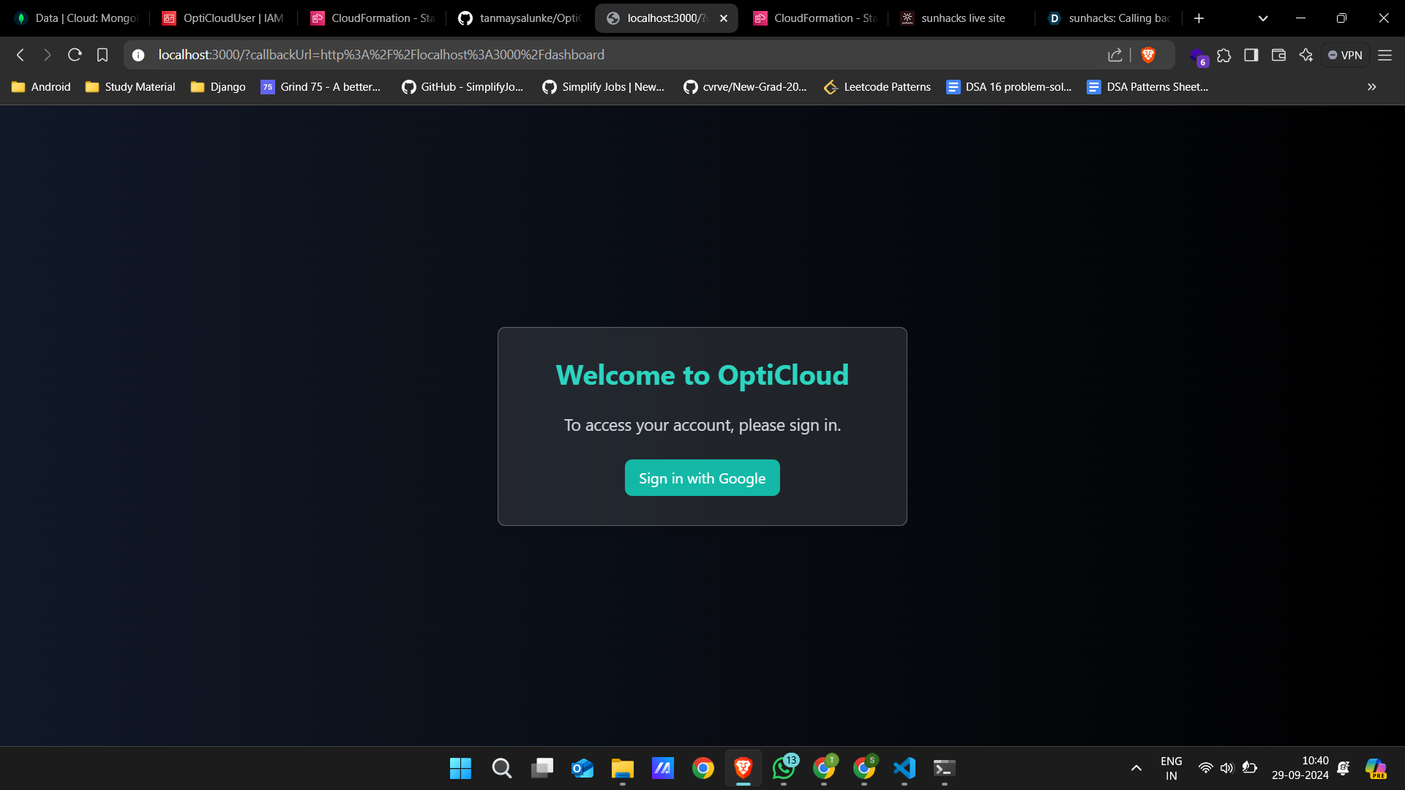Screen dimensions: 1405x790
Task: Expand the tab search dropdown arrow
Action: point(1263,18)
